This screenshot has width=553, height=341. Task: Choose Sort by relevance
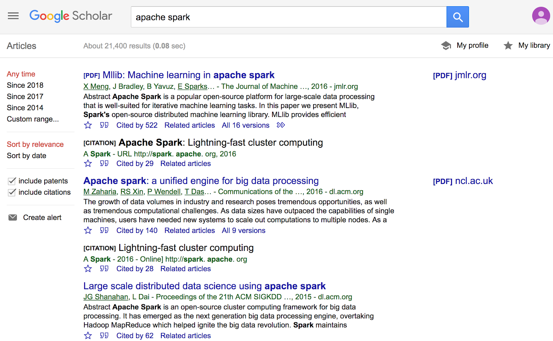coord(35,144)
